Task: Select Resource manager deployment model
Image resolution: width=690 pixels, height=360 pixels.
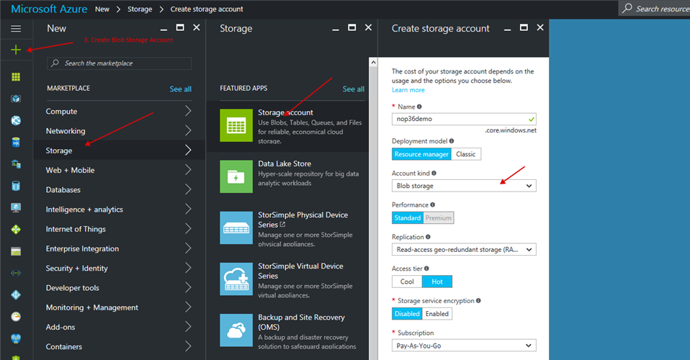Action: [421, 154]
